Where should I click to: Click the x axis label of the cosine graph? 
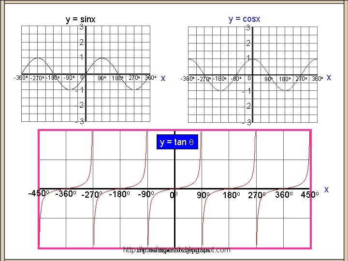[329, 77]
